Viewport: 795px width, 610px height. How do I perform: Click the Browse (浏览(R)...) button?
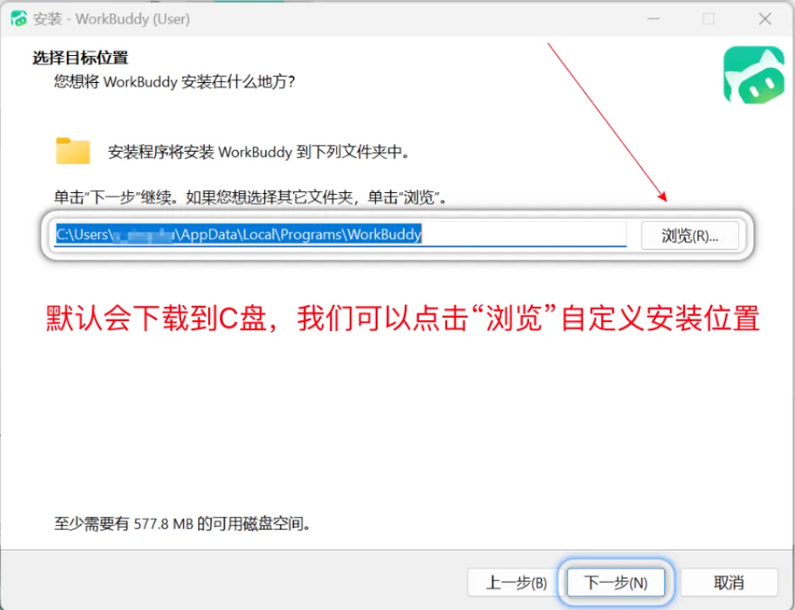689,236
